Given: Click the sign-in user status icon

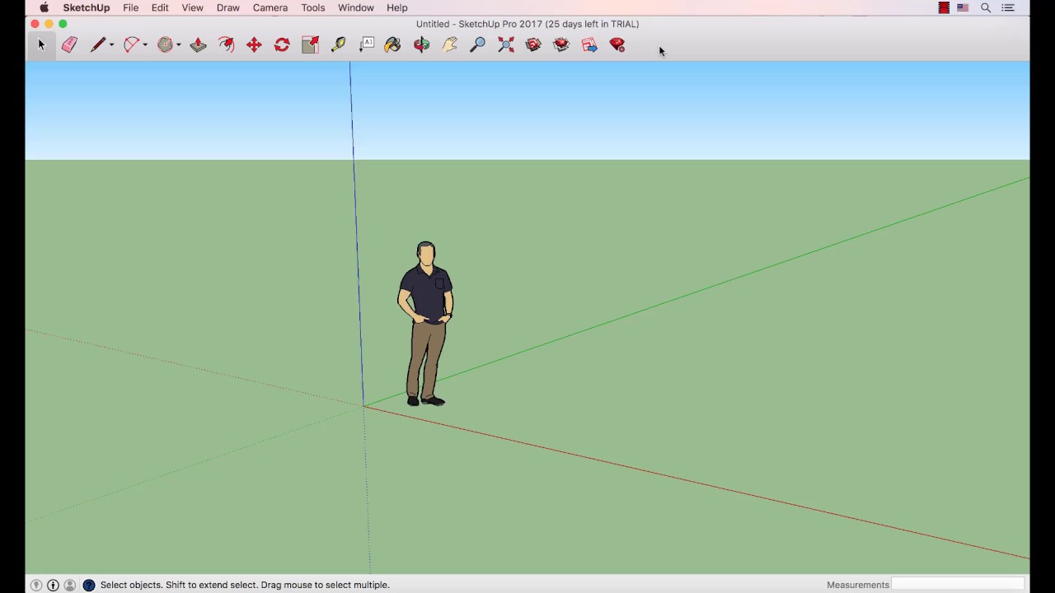Looking at the screenshot, I should 70,585.
